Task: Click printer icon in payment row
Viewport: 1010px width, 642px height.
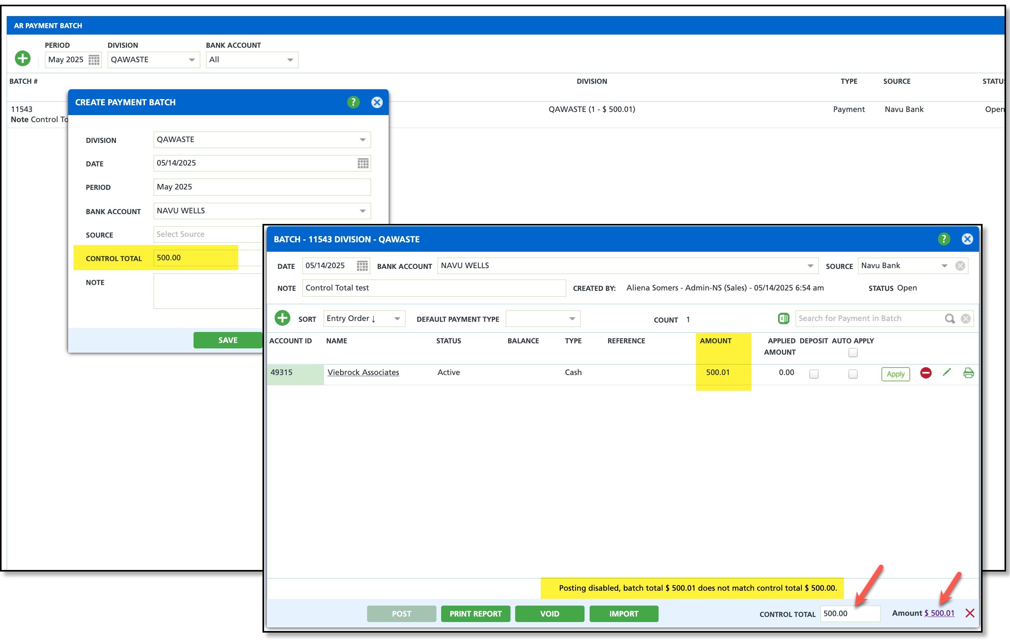Action: tap(968, 373)
